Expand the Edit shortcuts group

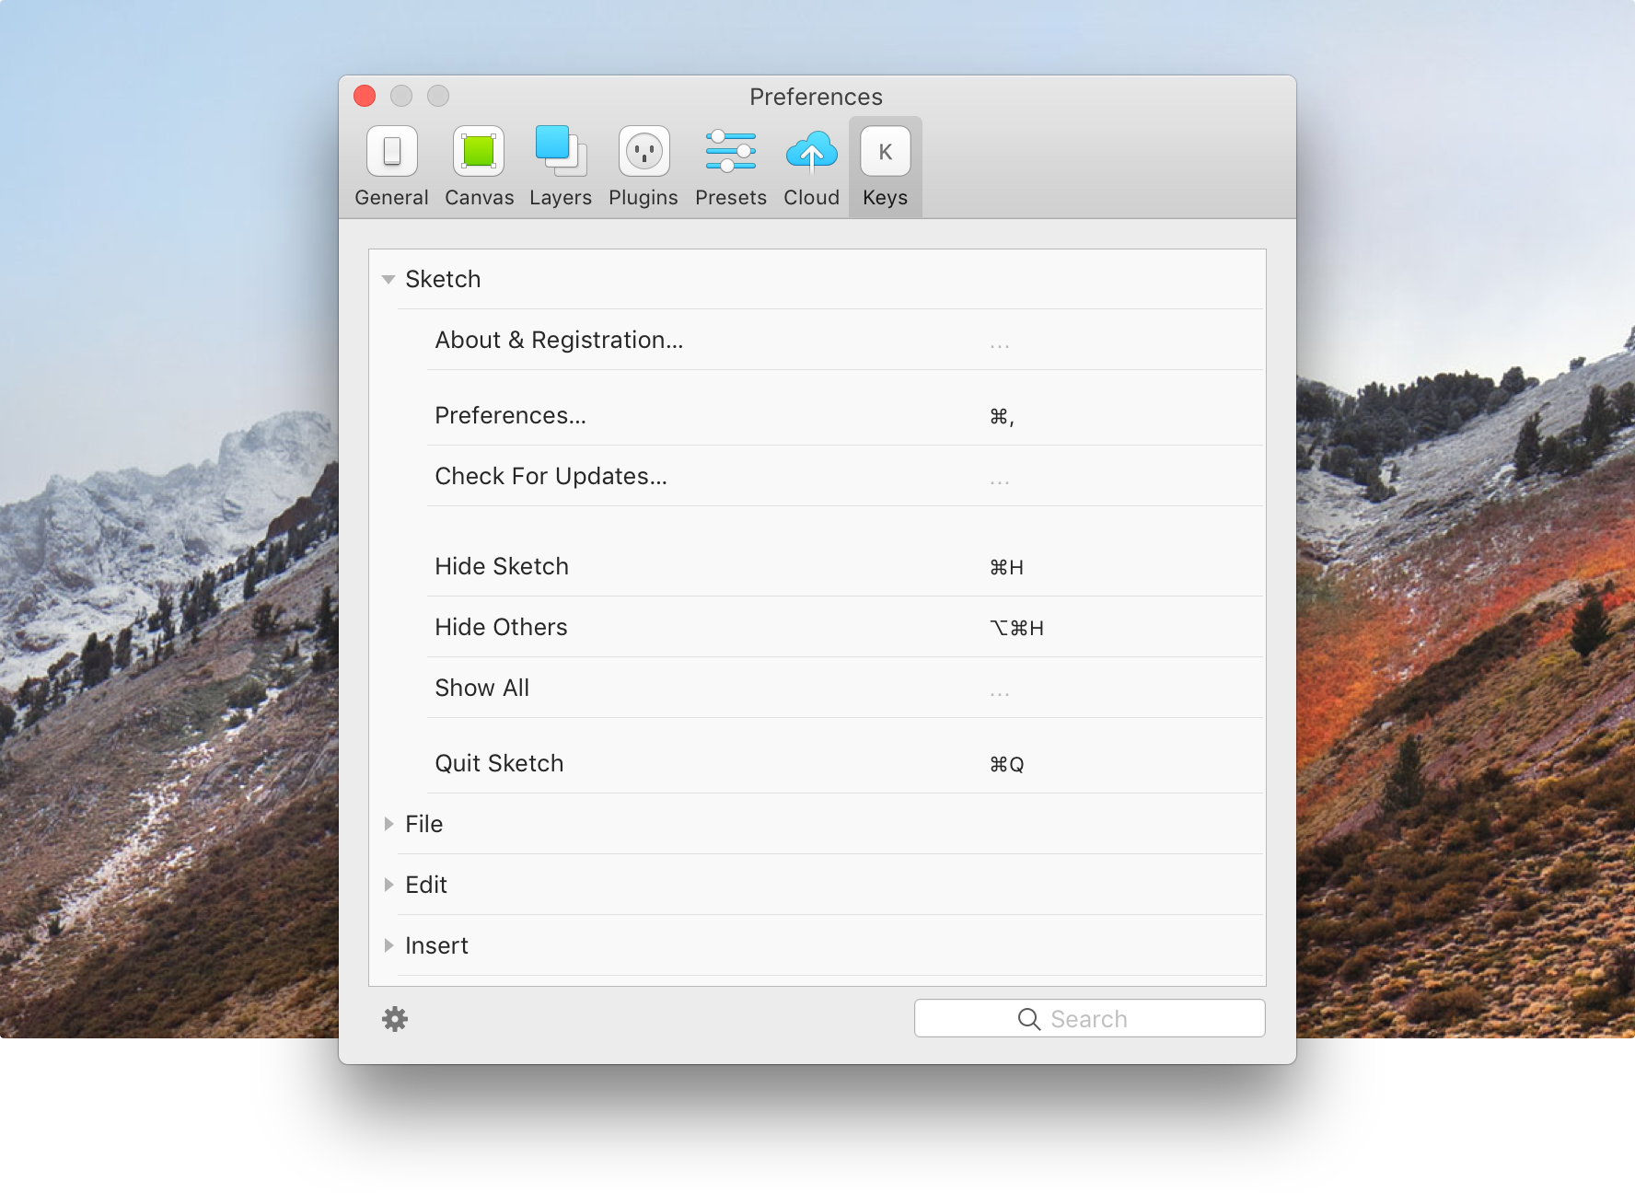[x=388, y=885]
